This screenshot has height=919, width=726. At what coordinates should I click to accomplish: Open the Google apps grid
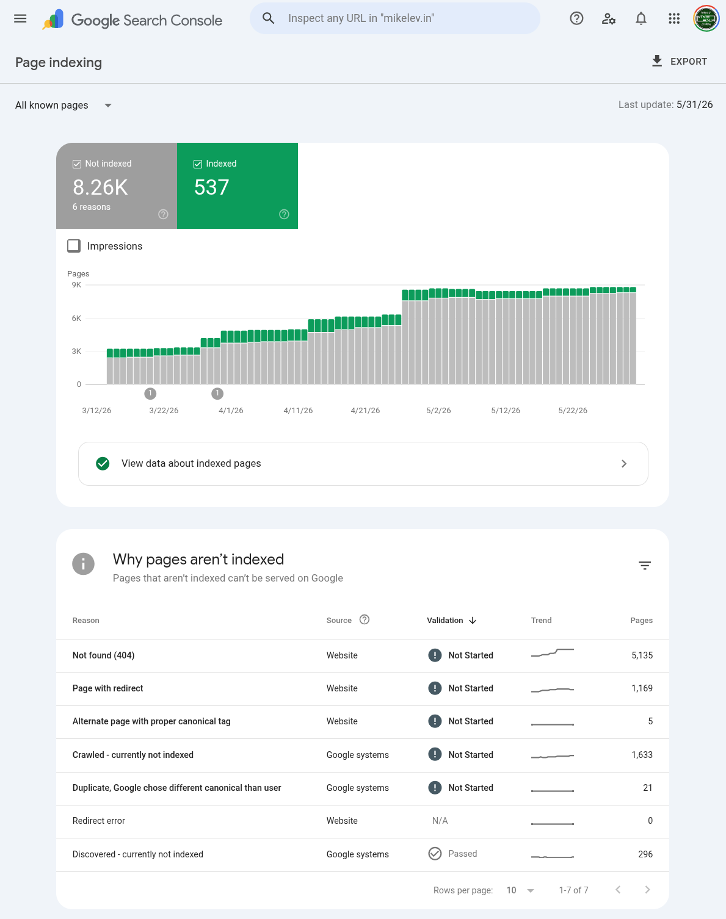pos(674,18)
